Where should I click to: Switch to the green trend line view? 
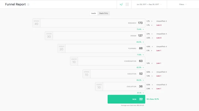pyautogui.click(x=121, y=4)
